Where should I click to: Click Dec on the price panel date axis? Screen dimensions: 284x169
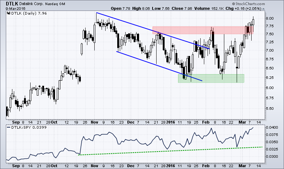coord(131,122)
